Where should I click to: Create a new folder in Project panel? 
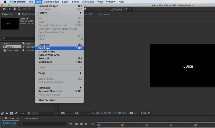tap(7, 113)
